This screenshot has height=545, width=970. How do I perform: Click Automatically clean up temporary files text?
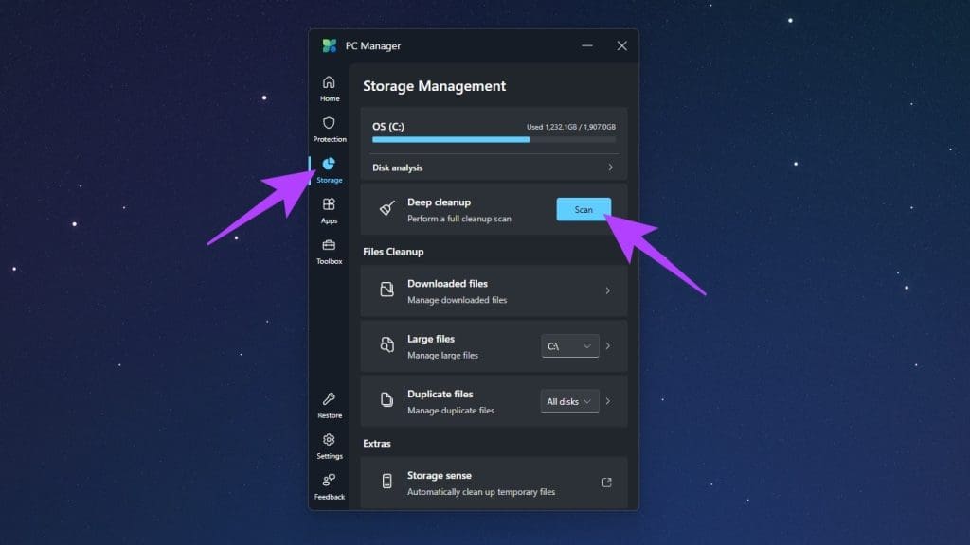481,492
